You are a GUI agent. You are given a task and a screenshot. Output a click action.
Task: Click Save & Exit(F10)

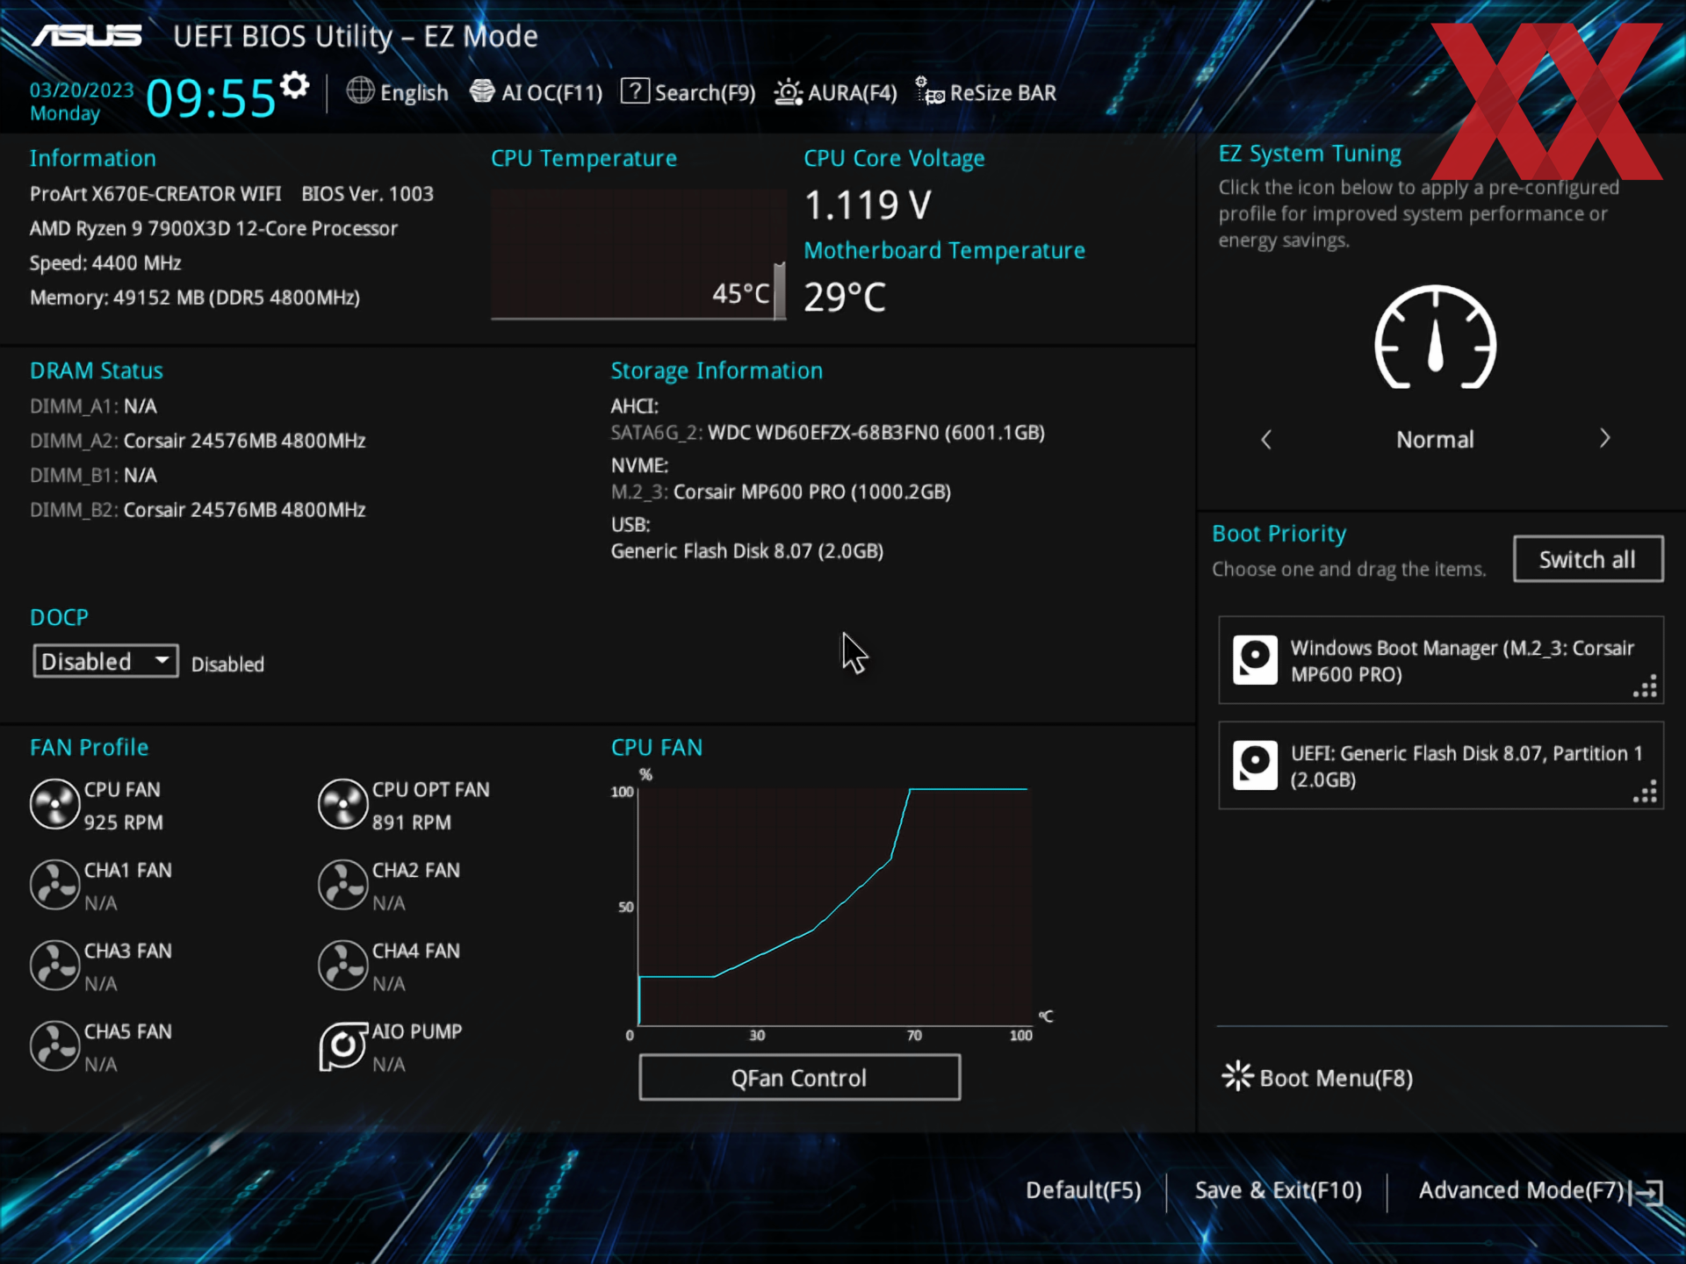(1278, 1190)
